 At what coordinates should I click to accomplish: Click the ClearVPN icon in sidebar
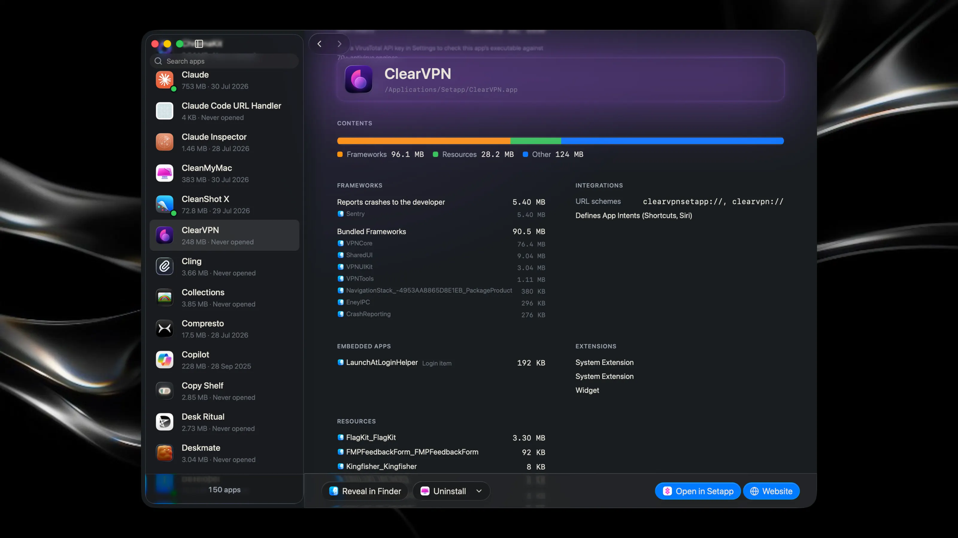164,236
